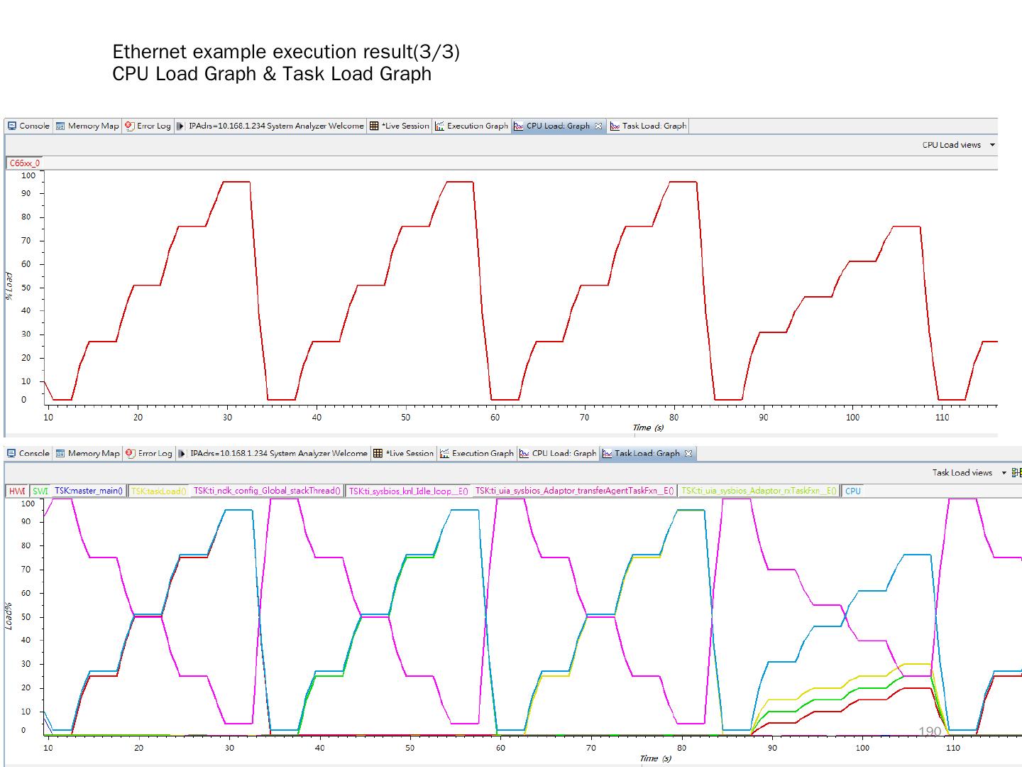Click the layout icon right of Task Load views
Screen dimensions: 1022x767
(x=1016, y=472)
